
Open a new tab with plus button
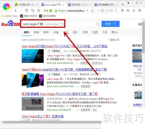[123, 4]
